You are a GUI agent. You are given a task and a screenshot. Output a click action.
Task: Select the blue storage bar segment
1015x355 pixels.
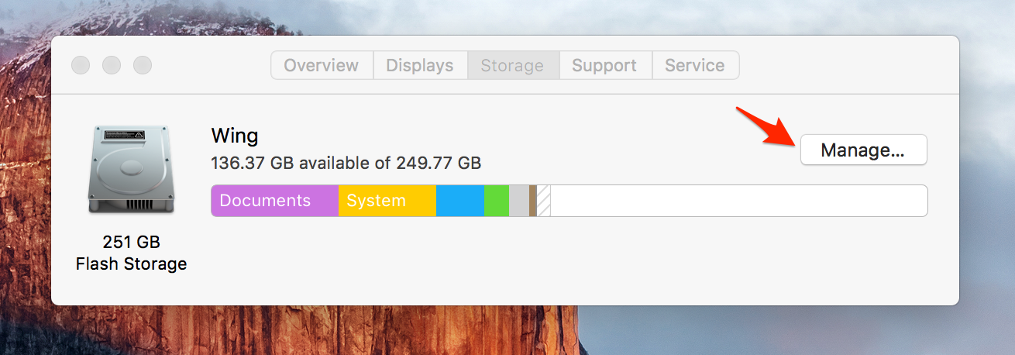point(460,201)
